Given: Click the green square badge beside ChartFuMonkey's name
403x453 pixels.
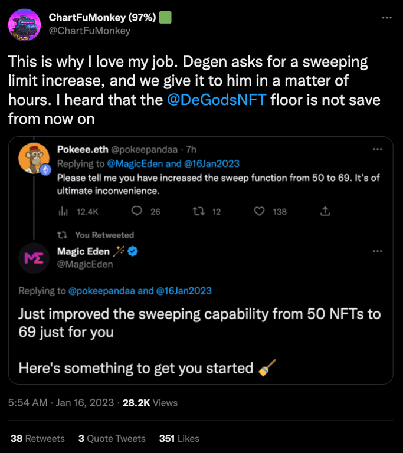Looking at the screenshot, I should pyautogui.click(x=166, y=17).
